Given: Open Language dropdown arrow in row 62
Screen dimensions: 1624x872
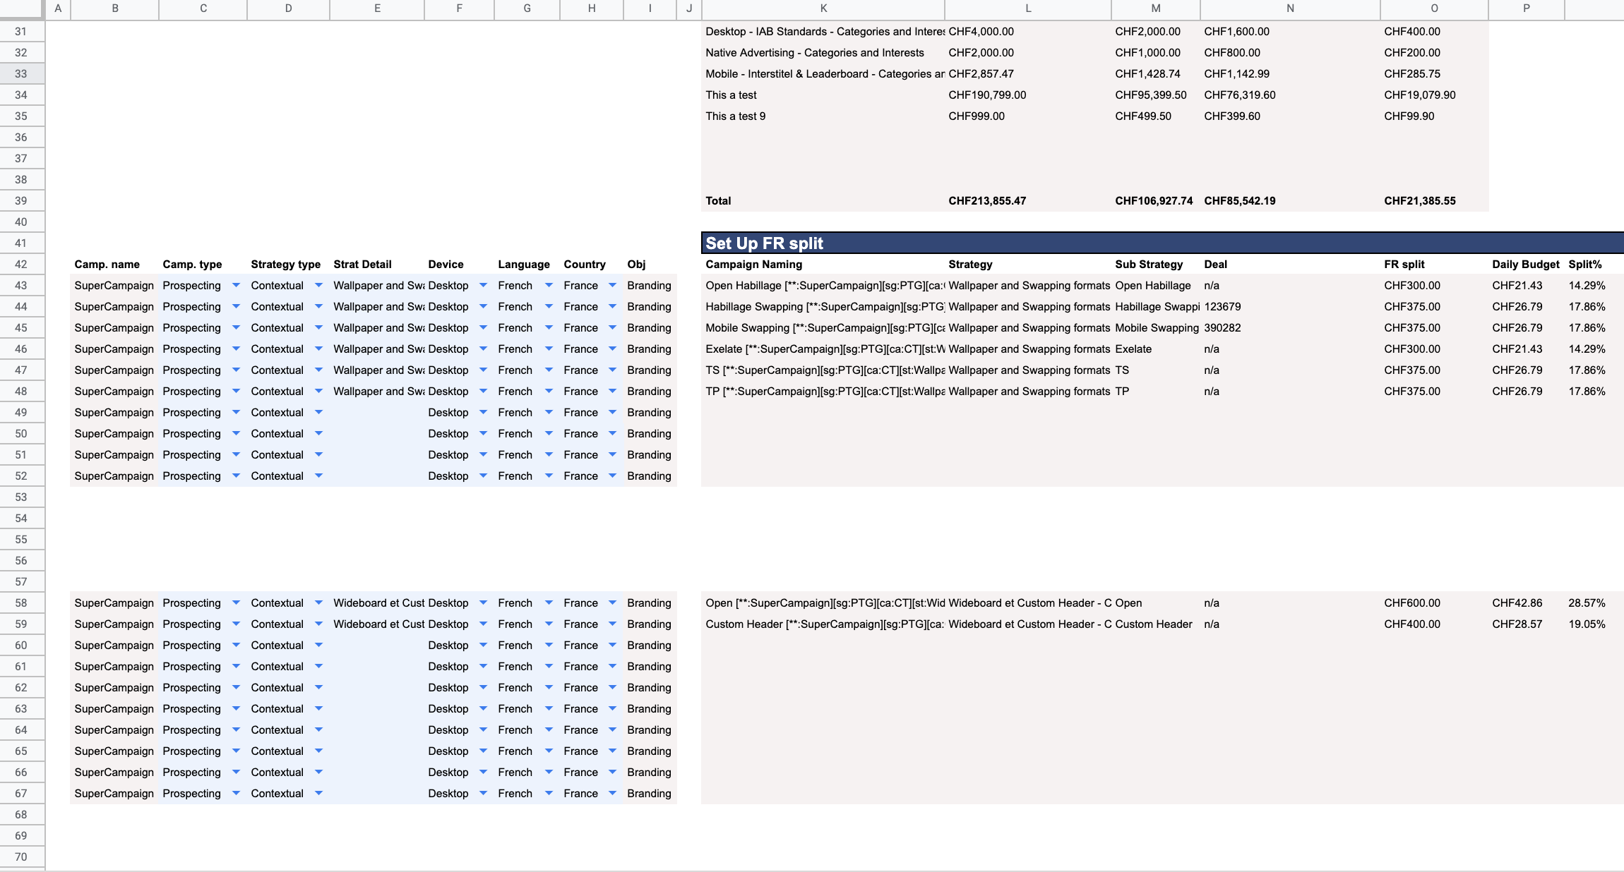Looking at the screenshot, I should pyautogui.click(x=549, y=688).
